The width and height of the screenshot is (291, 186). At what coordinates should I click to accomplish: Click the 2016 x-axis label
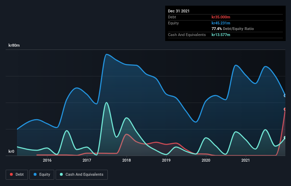click(47, 160)
